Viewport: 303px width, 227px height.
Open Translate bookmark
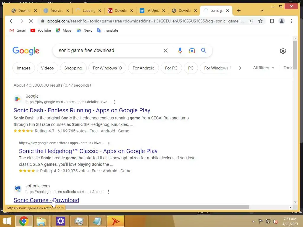click(107, 30)
